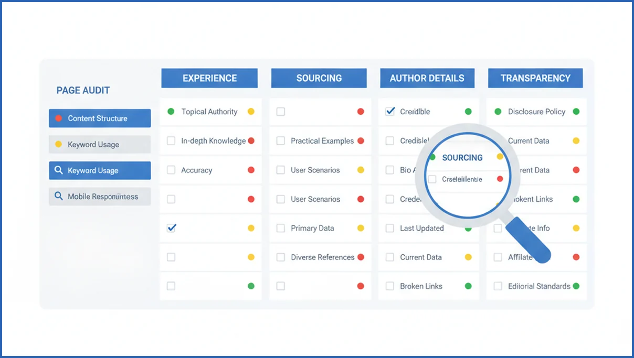Click the yellow status dot for Primary Data
Image resolution: width=634 pixels, height=358 pixels.
click(361, 228)
